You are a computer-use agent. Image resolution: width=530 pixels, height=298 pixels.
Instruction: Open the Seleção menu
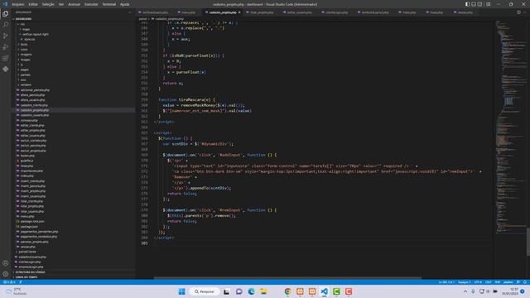coord(48,4)
